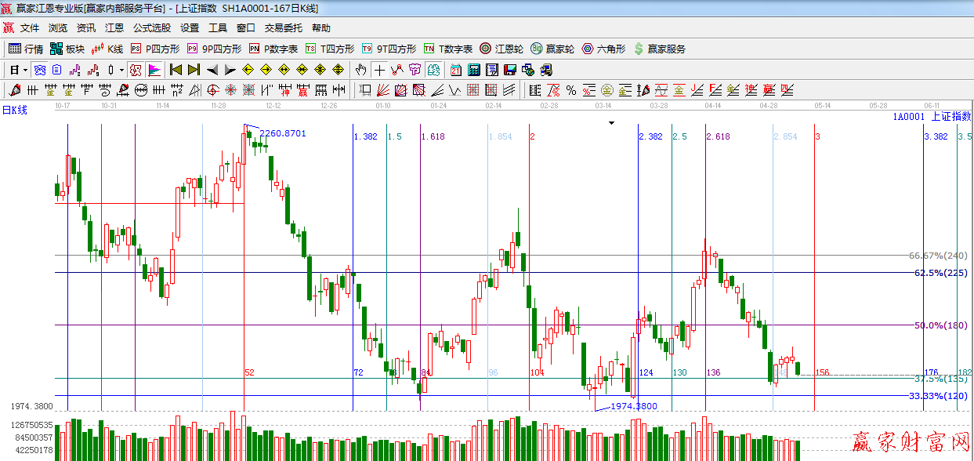Open the 公式选股 menu
The height and width of the screenshot is (461, 974).
pyautogui.click(x=151, y=28)
